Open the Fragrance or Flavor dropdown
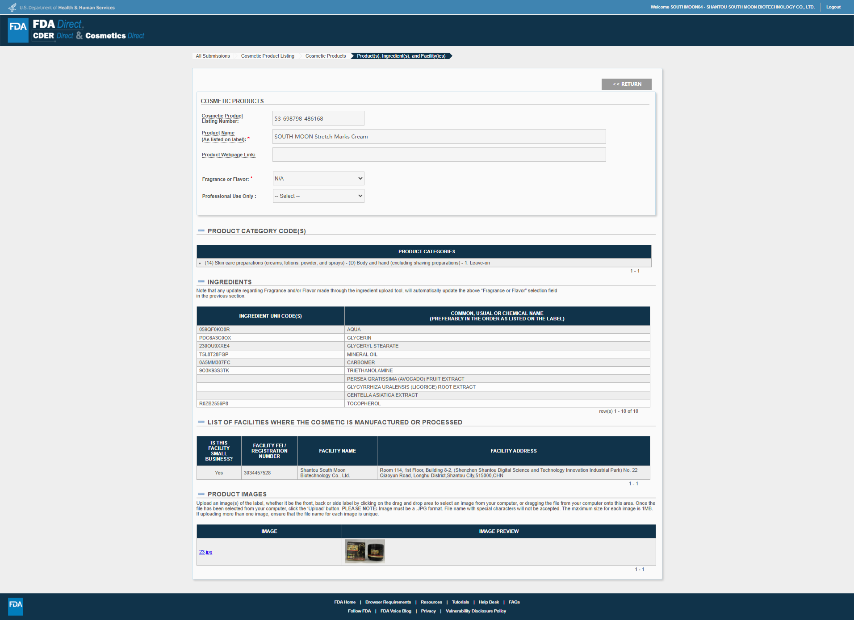This screenshot has height=620, width=854. tap(318, 178)
